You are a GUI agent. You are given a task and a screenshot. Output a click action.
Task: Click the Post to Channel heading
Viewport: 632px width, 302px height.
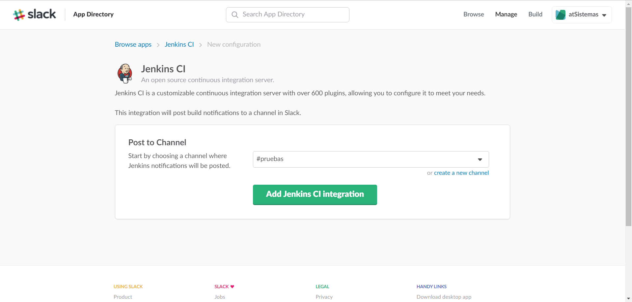click(157, 142)
